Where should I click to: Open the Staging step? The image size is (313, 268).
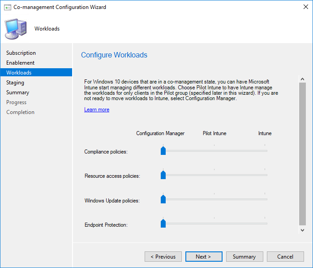point(15,83)
